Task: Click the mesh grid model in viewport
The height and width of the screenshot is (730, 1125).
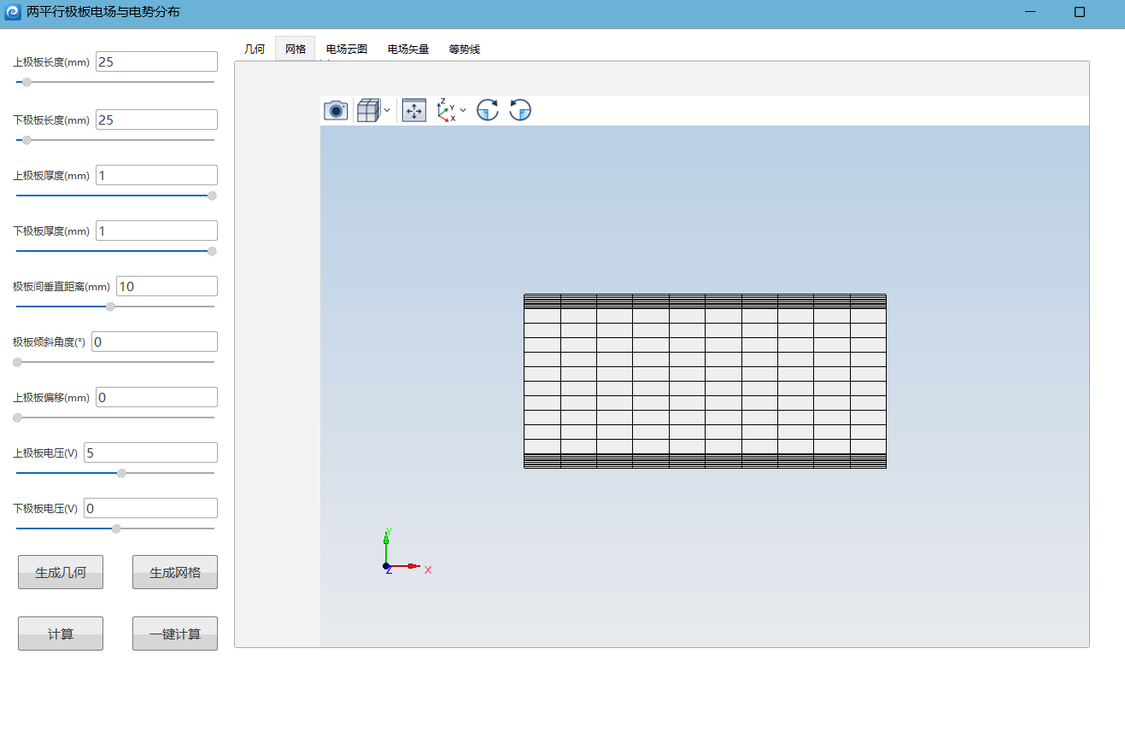Action: pyautogui.click(x=705, y=381)
